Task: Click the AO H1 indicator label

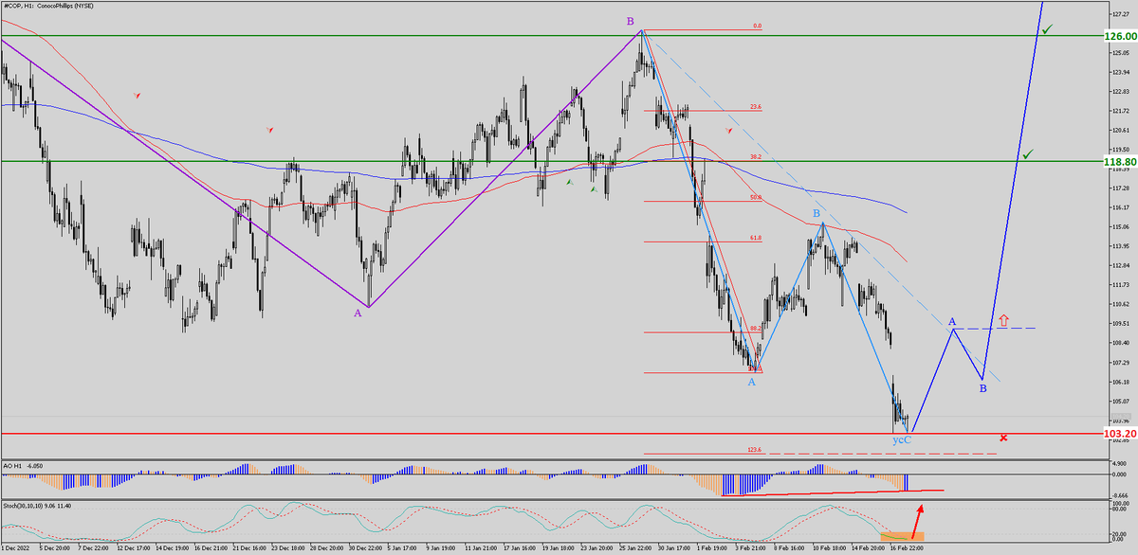Action: [x=25, y=466]
